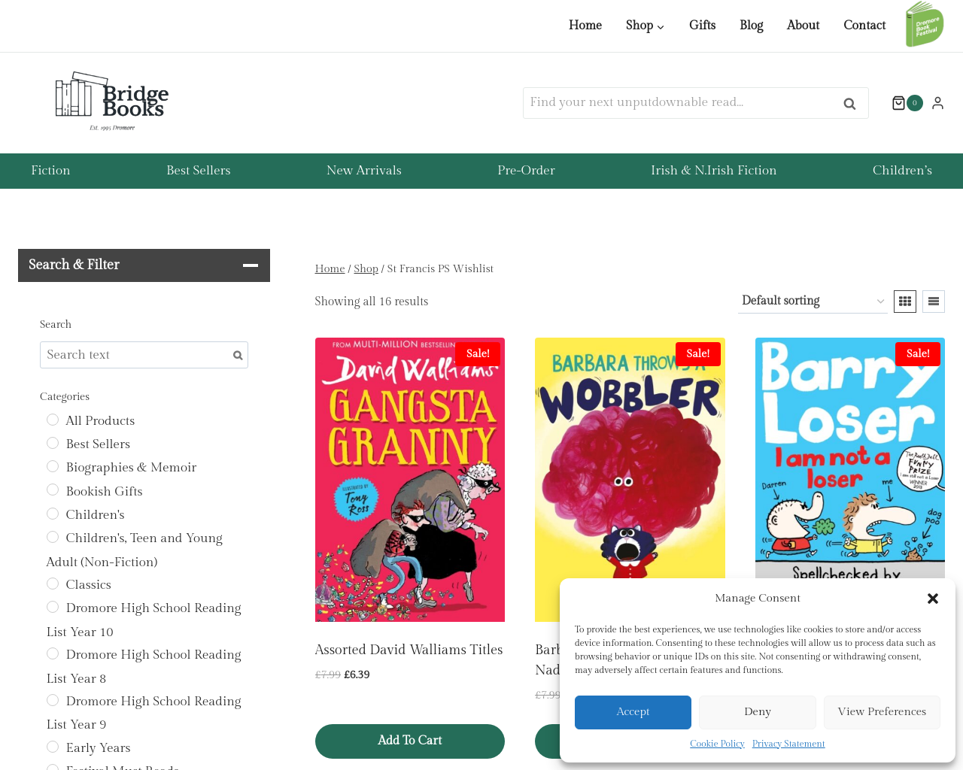Click the Gangsta Granny book cover
963x770 pixels.
tap(410, 480)
